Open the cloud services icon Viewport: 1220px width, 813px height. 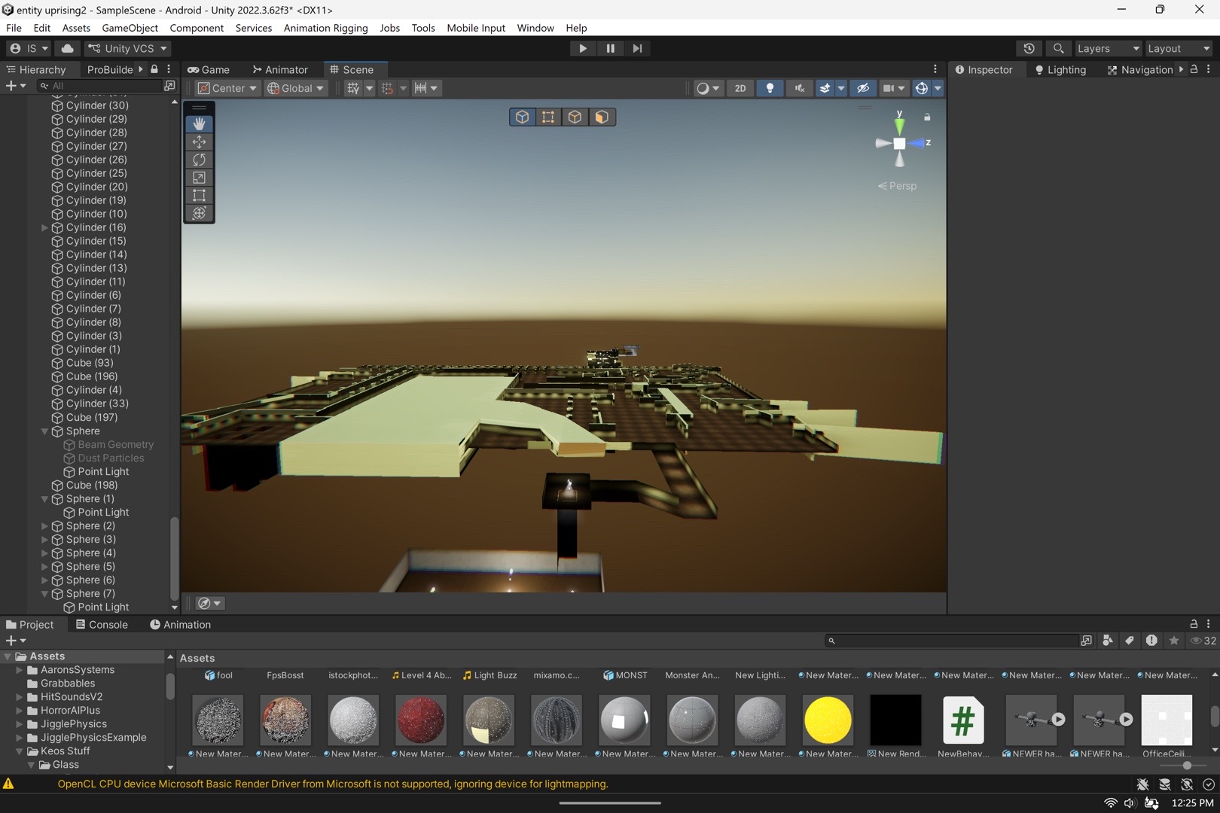[x=67, y=48]
